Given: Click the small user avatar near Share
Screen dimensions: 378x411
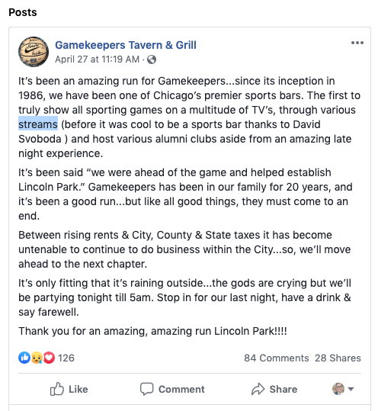Looking at the screenshot, I should tap(338, 389).
